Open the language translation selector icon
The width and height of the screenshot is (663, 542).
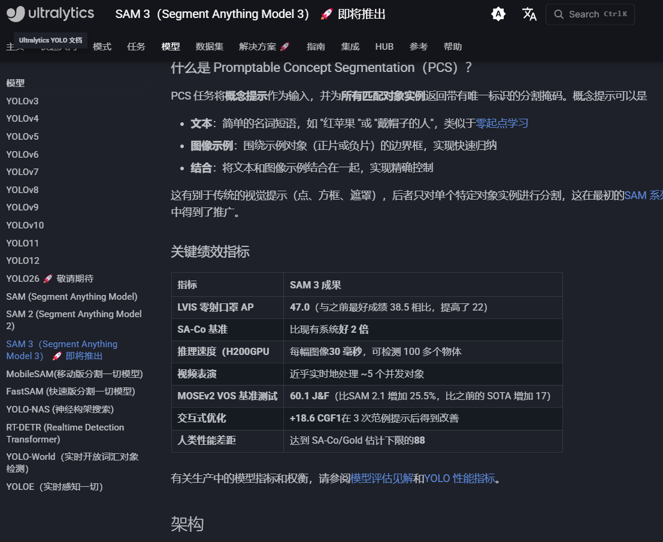pyautogui.click(x=529, y=14)
